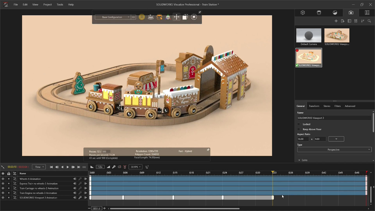This screenshot has height=211, width=375.
Task: Open the Libraries tab icon
Action: (367, 13)
